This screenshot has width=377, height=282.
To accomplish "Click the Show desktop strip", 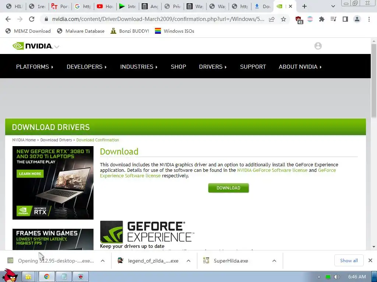I will click(374, 277).
